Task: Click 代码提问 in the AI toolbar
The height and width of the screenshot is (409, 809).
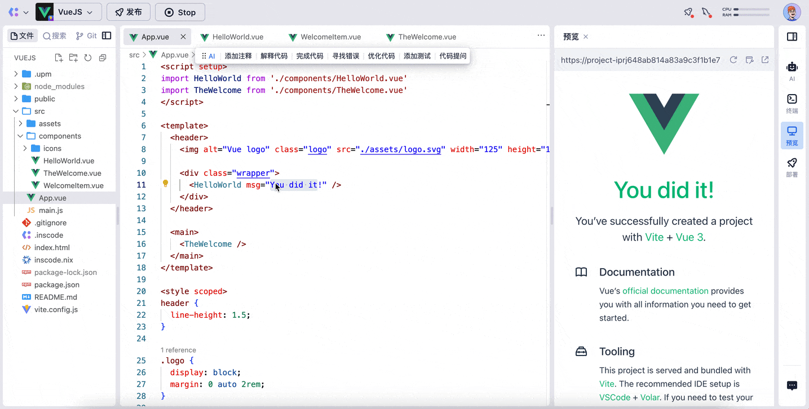Action: click(453, 56)
